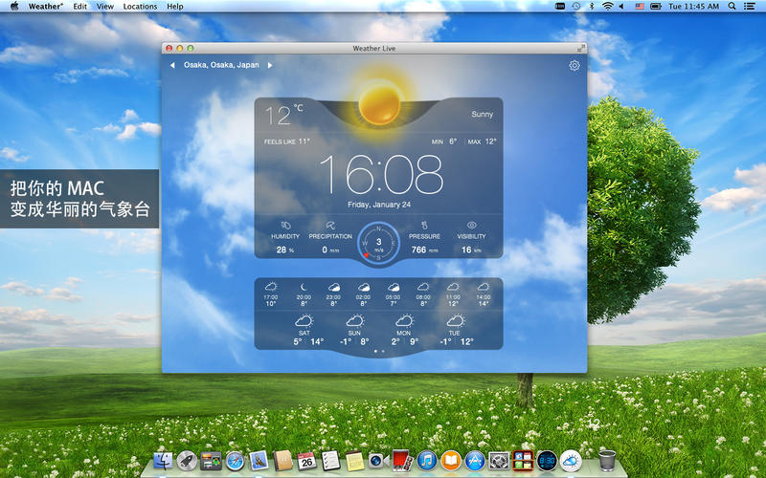The image size is (766, 478).
Task: Open the Apple menu
Action: tap(14, 6)
